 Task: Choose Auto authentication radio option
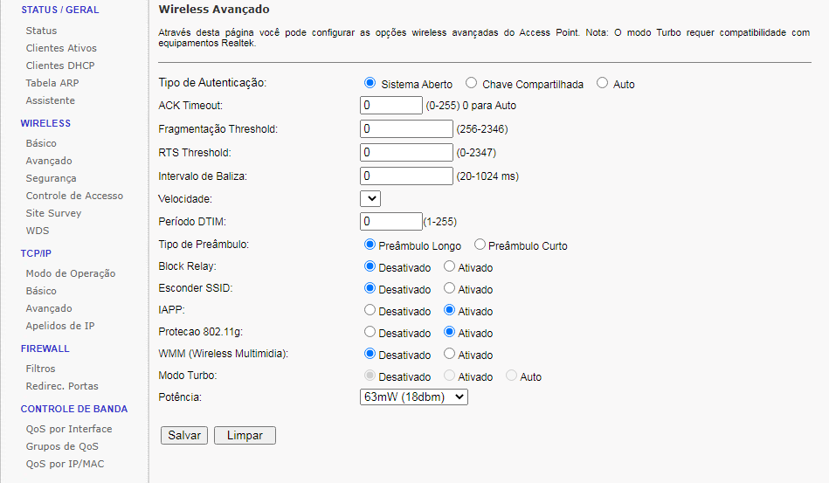pos(603,84)
